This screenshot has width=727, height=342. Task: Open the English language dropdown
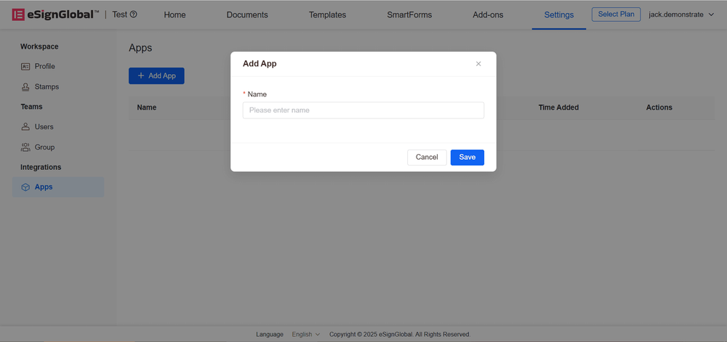tap(305, 334)
